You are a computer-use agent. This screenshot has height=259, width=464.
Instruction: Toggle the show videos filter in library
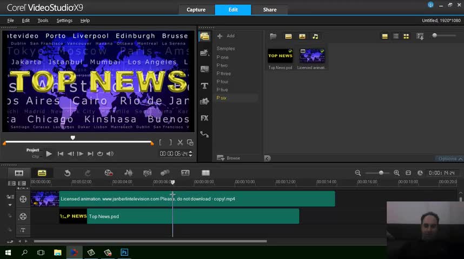(288, 36)
